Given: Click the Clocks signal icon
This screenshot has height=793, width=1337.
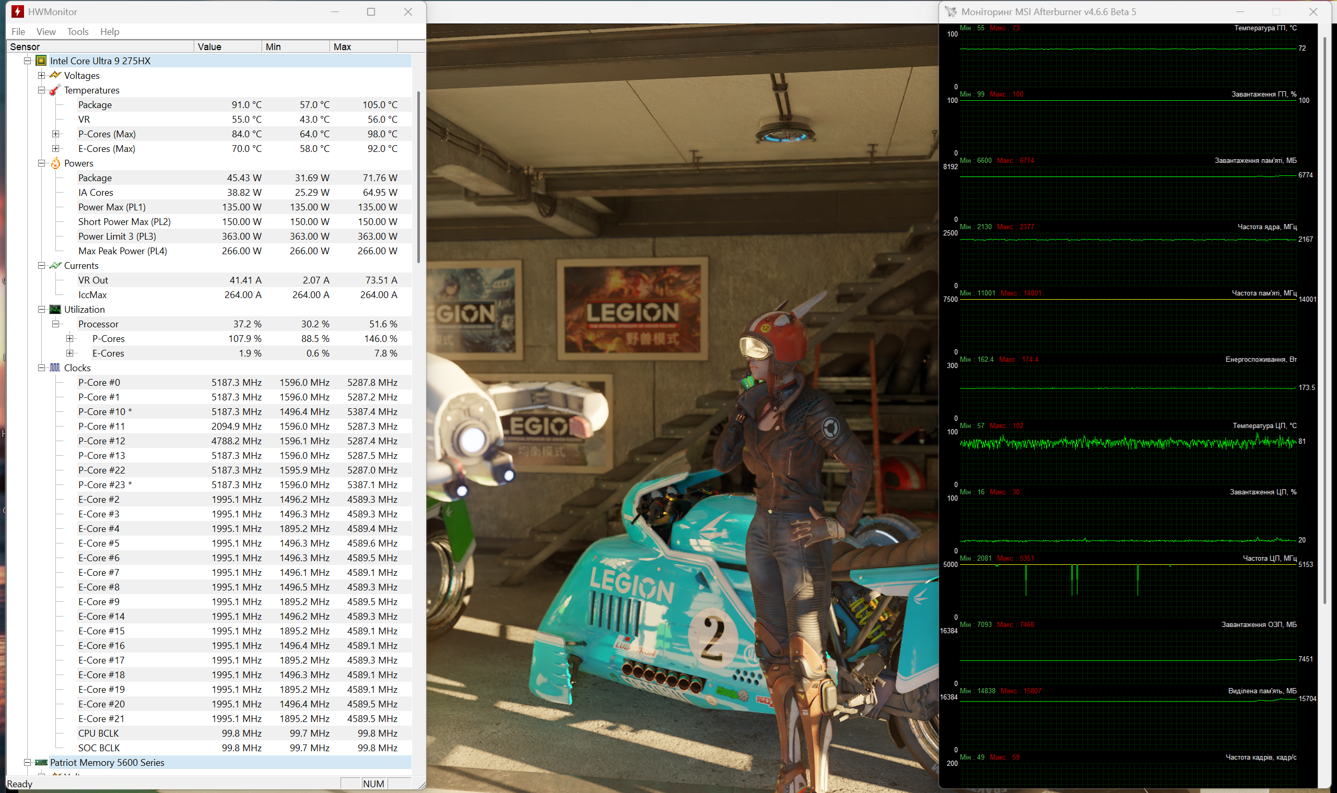Looking at the screenshot, I should coord(55,368).
